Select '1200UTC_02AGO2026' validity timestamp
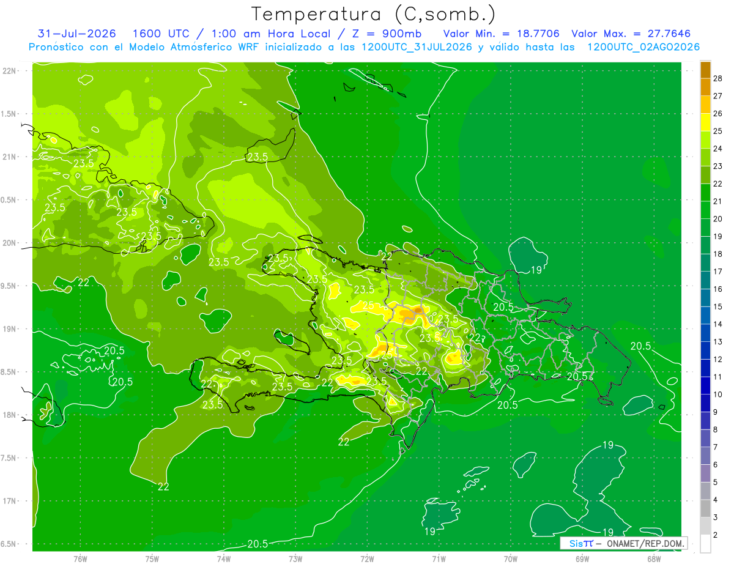 click(x=643, y=47)
